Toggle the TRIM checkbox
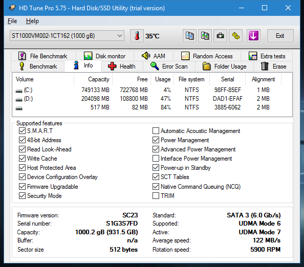Screen dimensions: 304x267 (x=156, y=196)
